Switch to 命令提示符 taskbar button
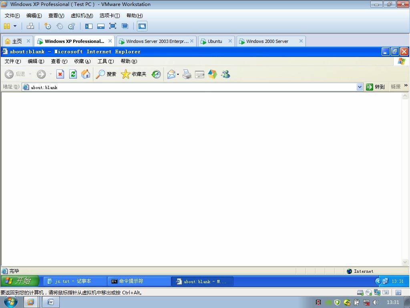Screen dimensions: 410x308 click(139, 281)
